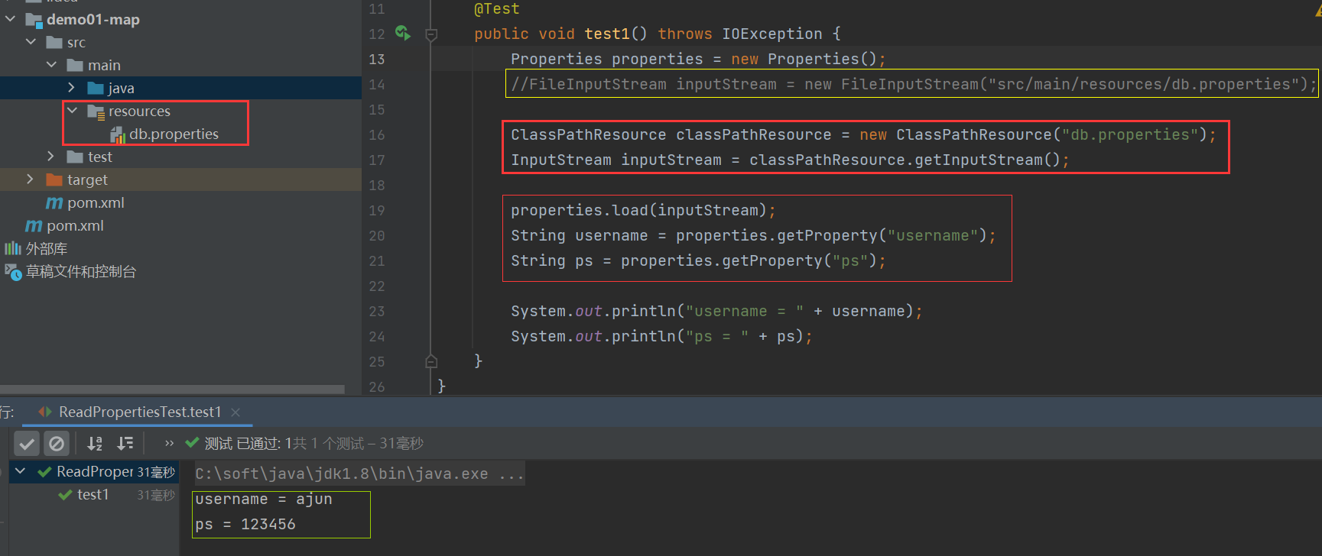Select 草稿文件和控制台 entry
The image size is (1322, 556).
(81, 271)
